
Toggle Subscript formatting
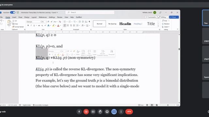tap(42, 25)
